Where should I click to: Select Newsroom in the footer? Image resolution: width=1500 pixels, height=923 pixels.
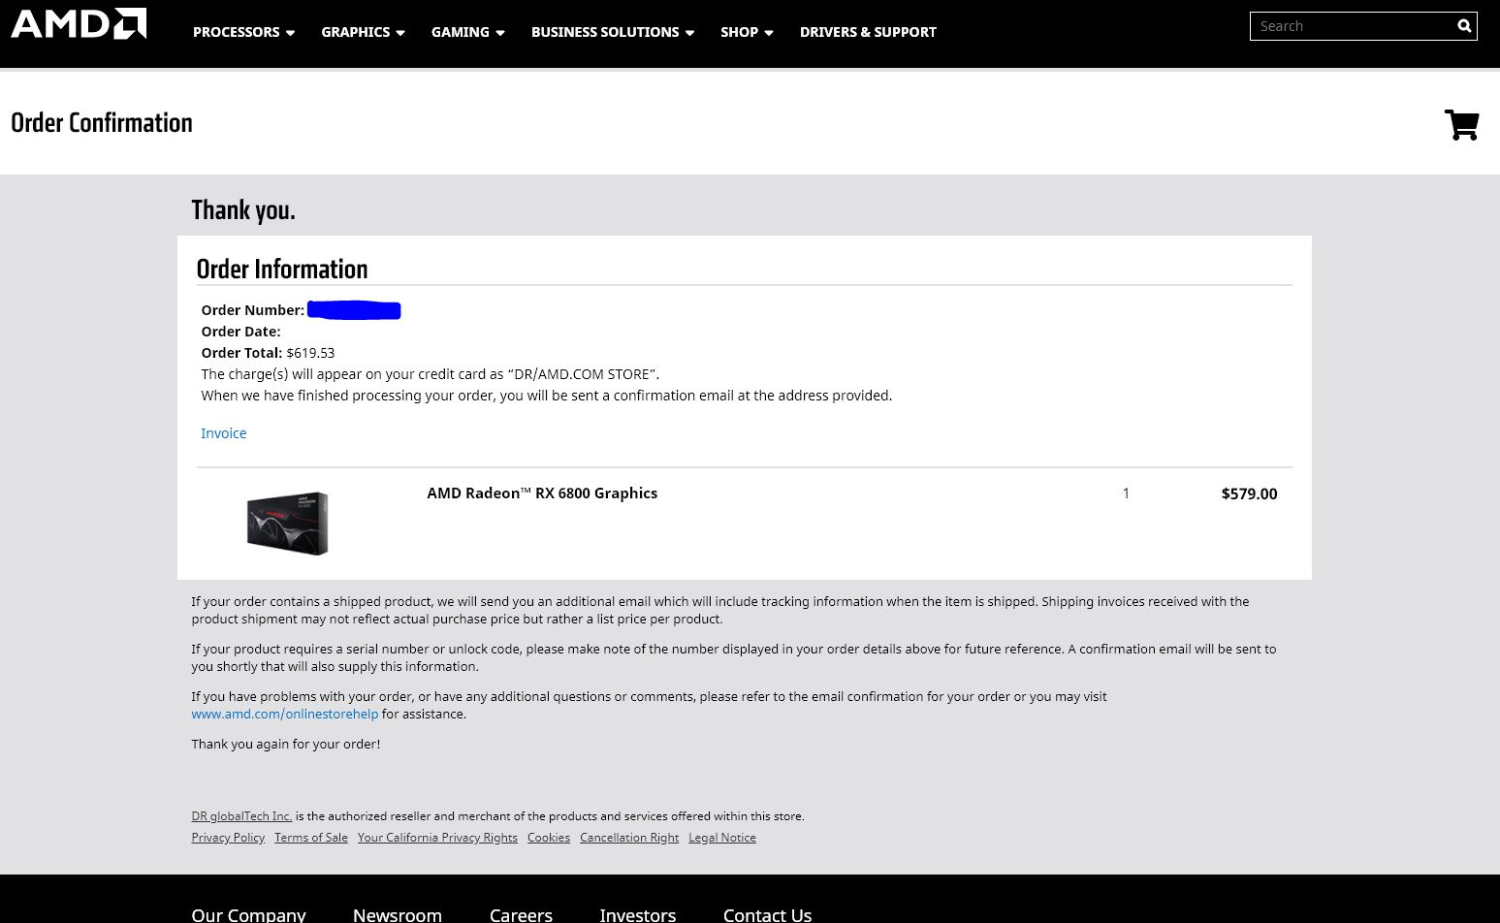[x=397, y=914]
